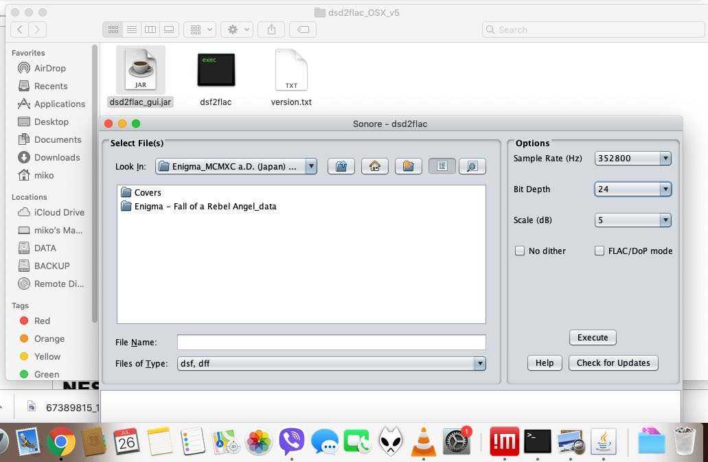Switch Finder to list view
This screenshot has width=708, height=462.
pos(132,30)
